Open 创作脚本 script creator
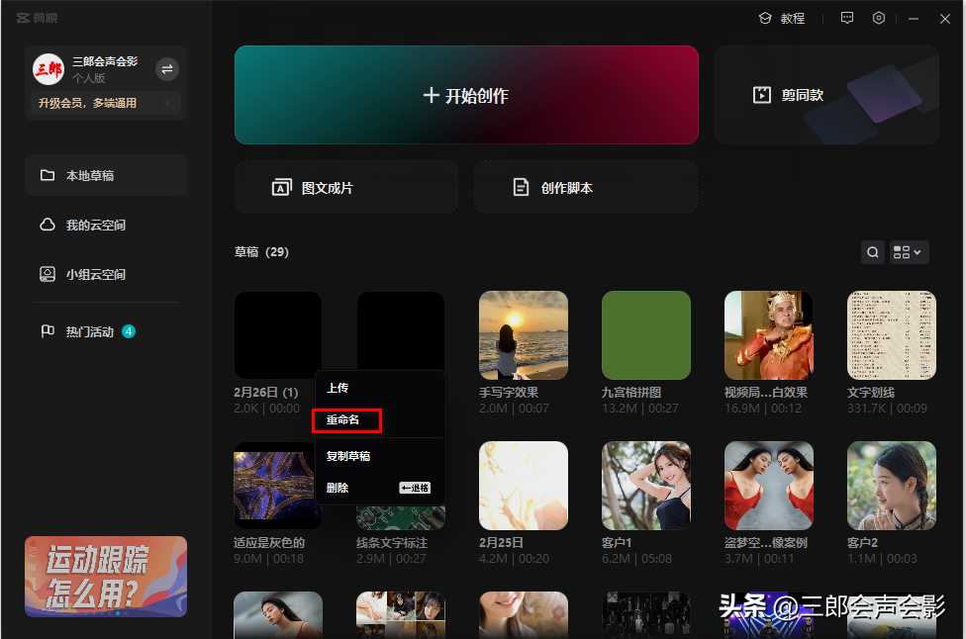Image resolution: width=966 pixels, height=639 pixels. (586, 187)
